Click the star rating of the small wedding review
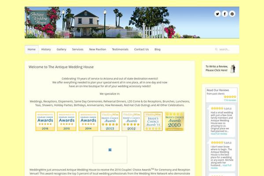The width and height of the screenshot is (264, 176). click(x=217, y=108)
